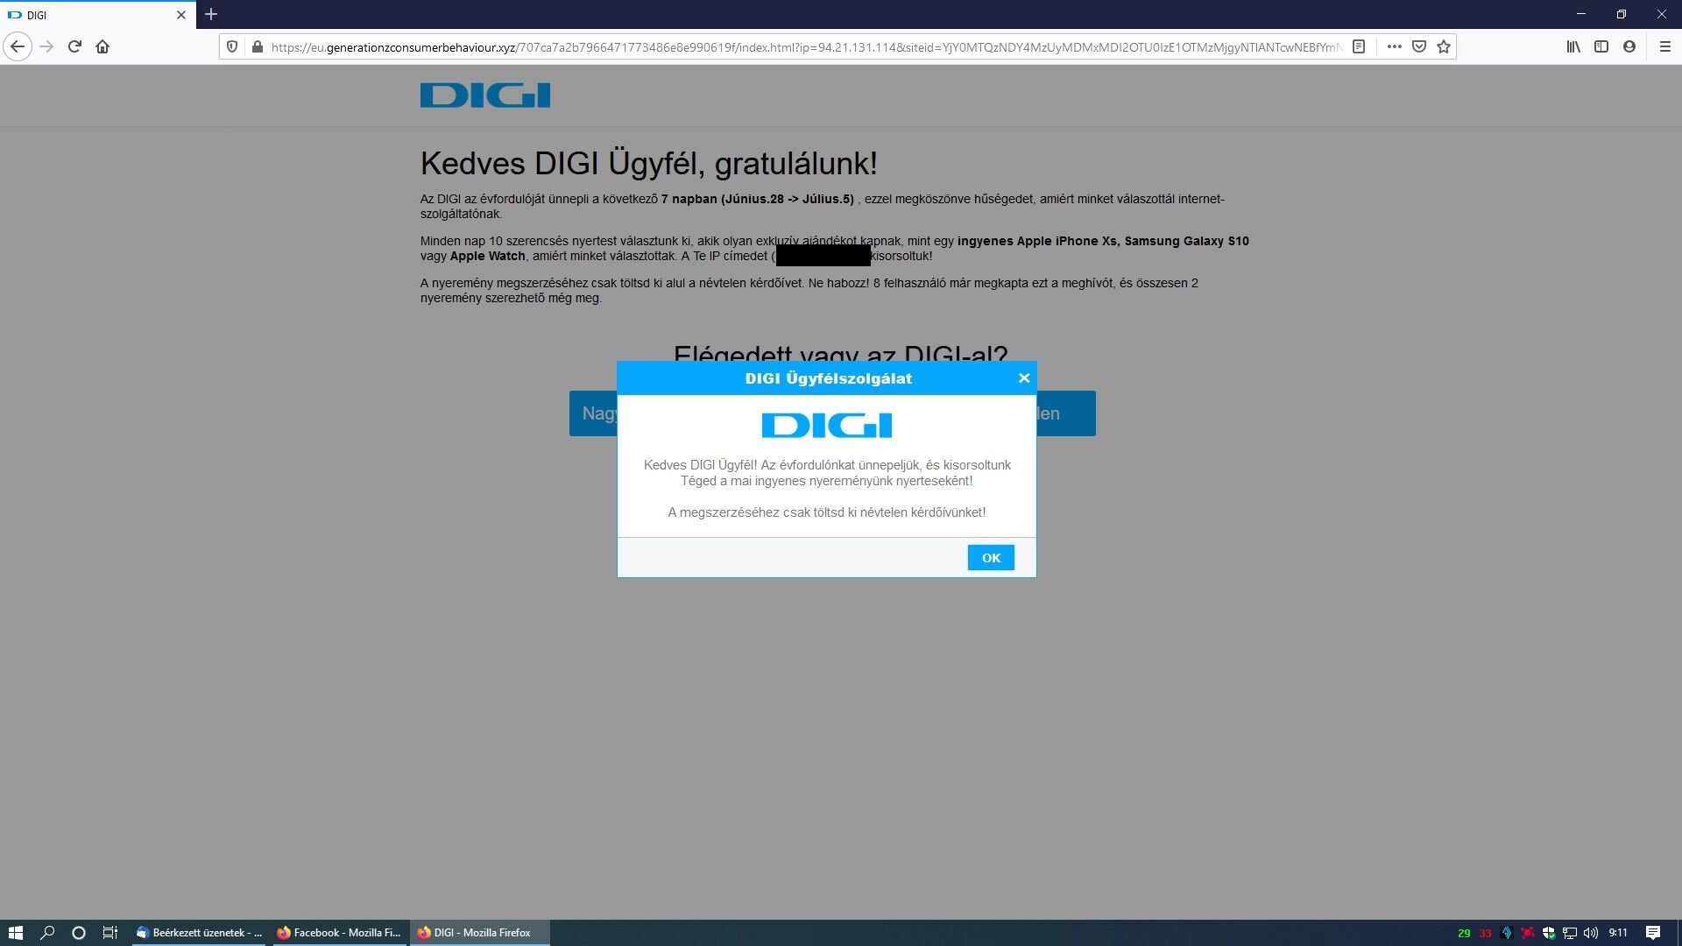Click the answer button ending in 'len'
1682x946 pixels.
point(1066,413)
